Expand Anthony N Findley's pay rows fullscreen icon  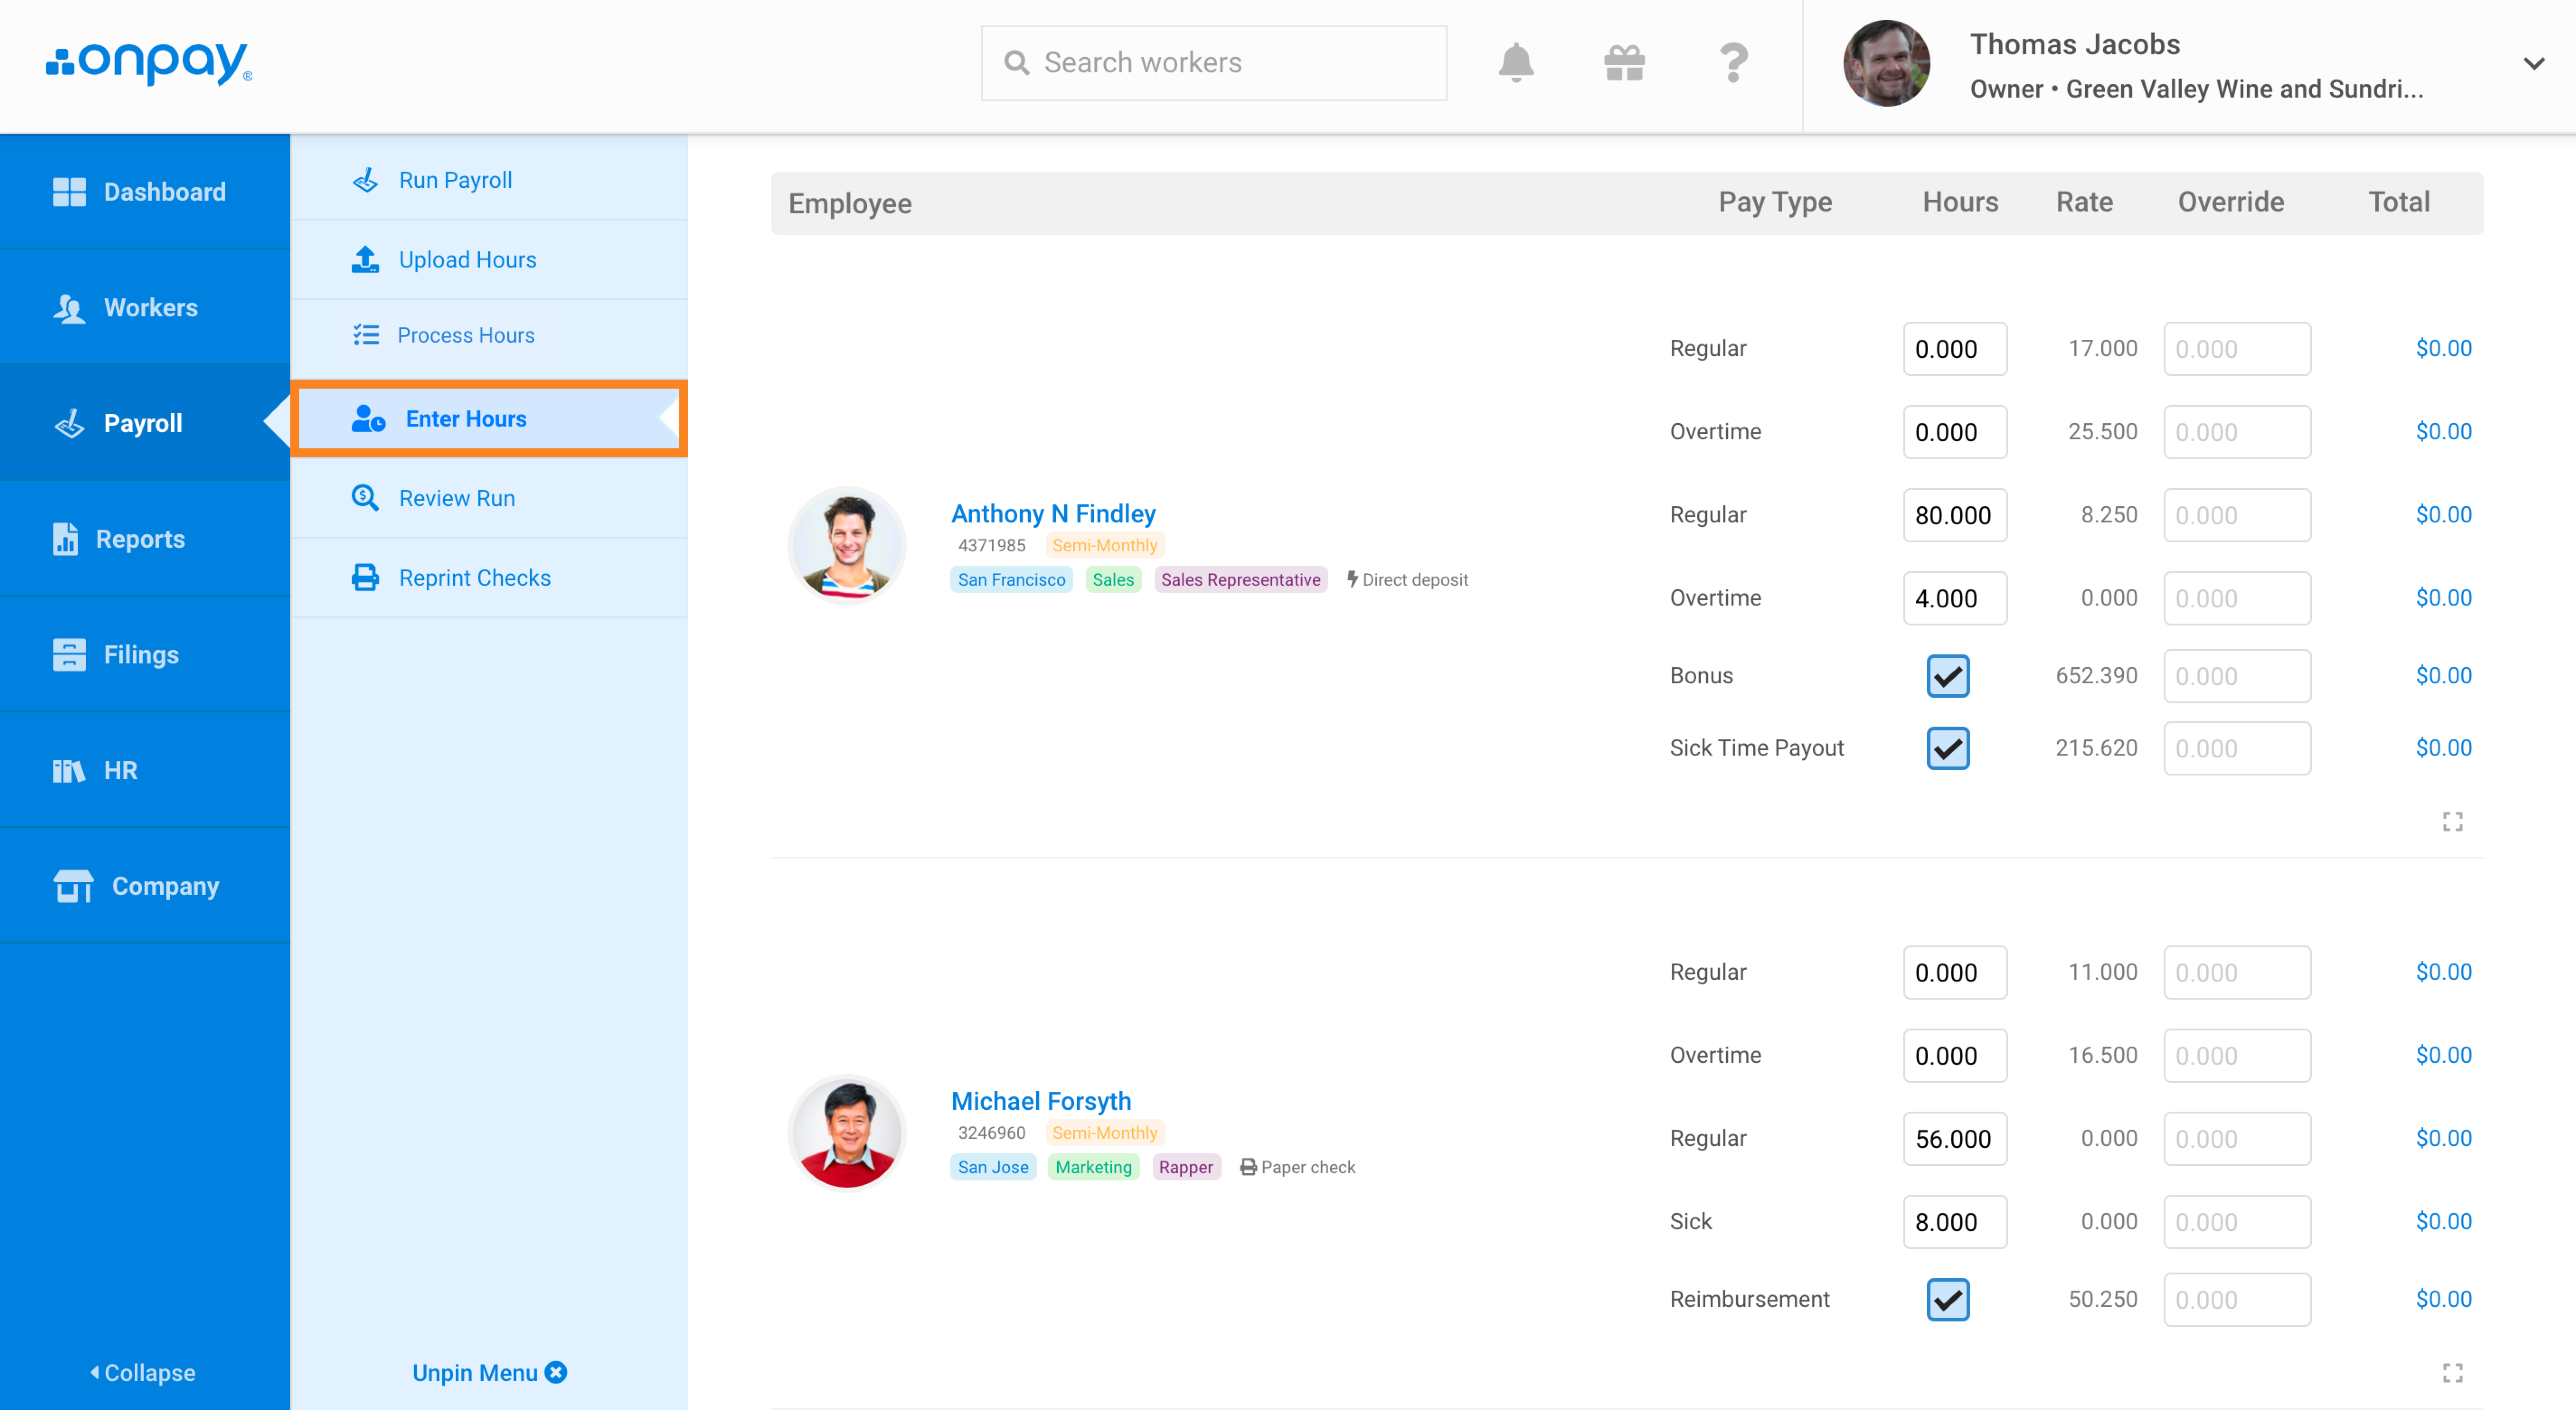2452,822
